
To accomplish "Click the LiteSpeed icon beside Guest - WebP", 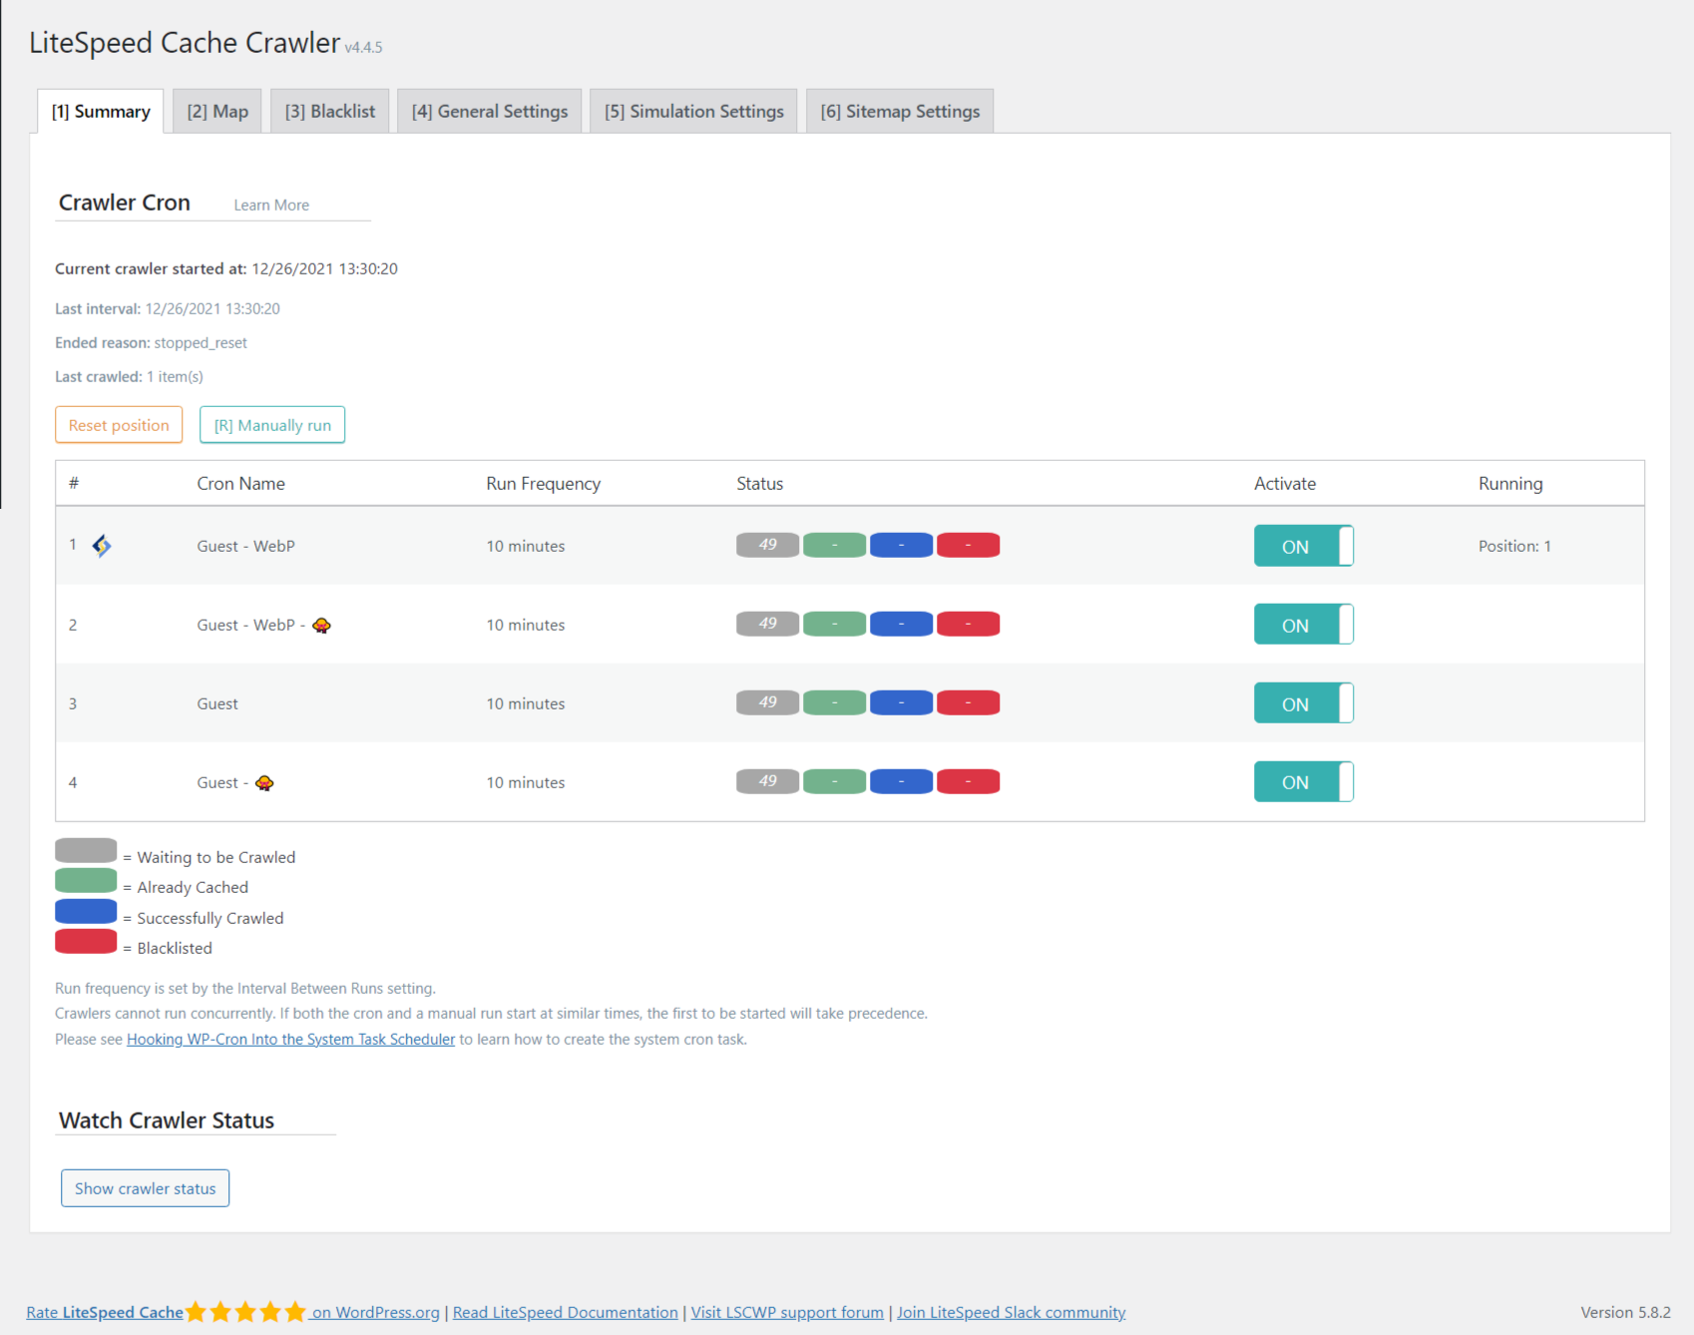I will pyautogui.click(x=102, y=546).
